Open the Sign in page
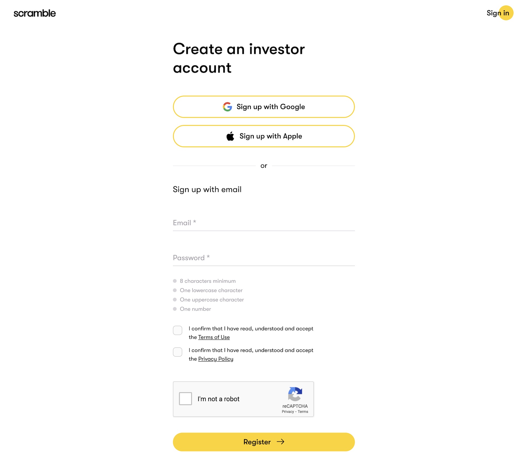This screenshot has width=532, height=463. click(498, 13)
